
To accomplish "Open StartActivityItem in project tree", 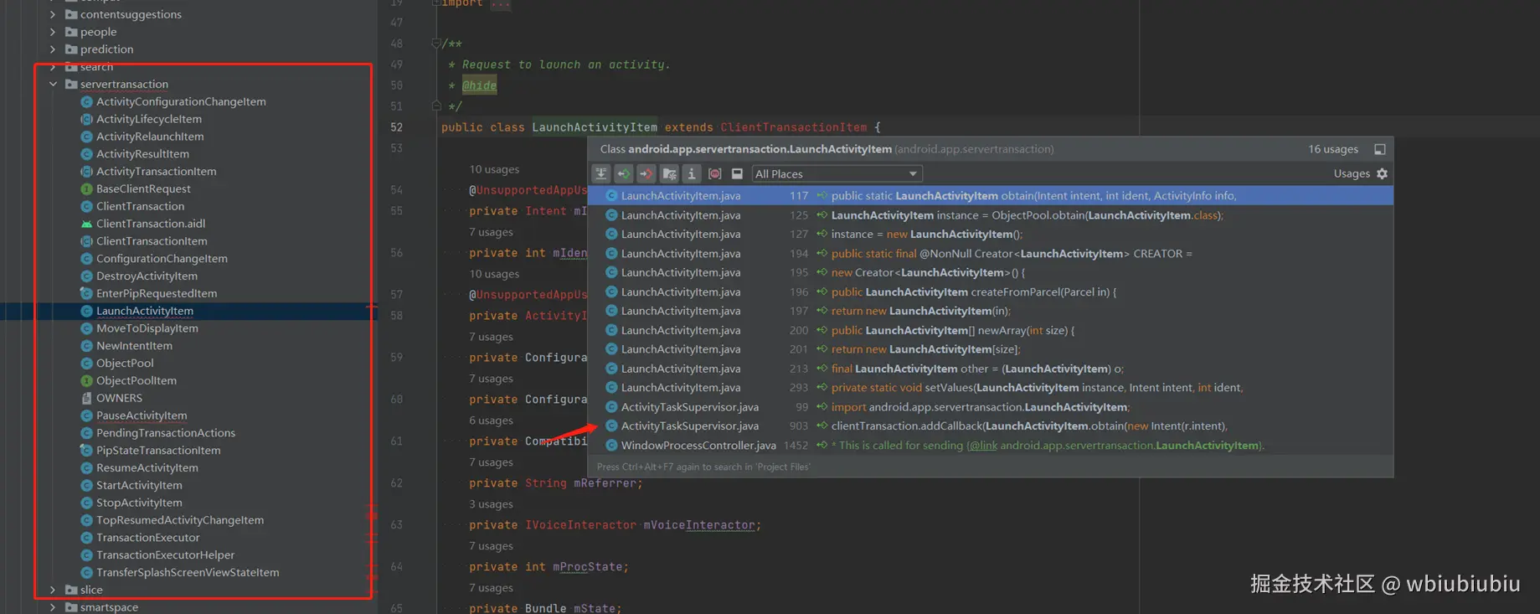I will coord(139,485).
